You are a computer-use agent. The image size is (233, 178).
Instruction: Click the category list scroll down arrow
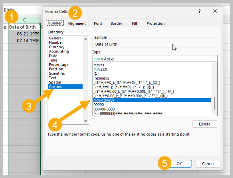[86, 121]
